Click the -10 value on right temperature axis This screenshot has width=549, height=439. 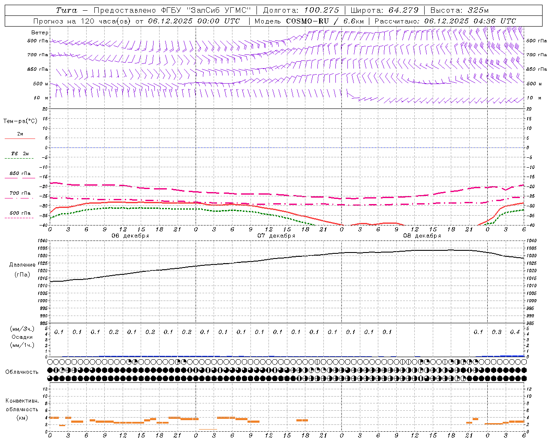[x=531, y=167]
